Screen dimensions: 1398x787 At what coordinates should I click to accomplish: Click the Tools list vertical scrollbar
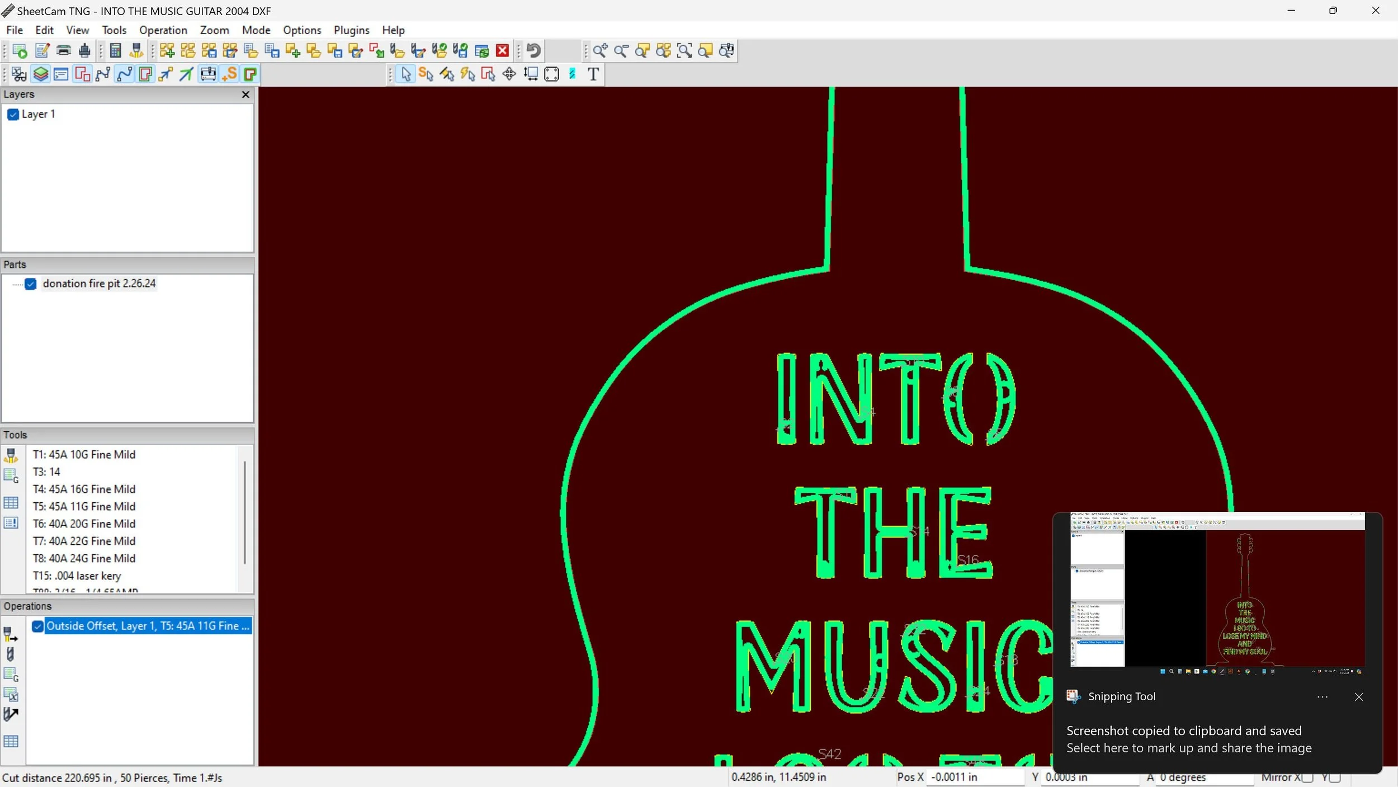pos(244,512)
